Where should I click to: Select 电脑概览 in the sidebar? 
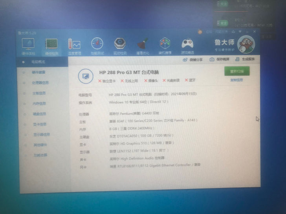coord(42,62)
